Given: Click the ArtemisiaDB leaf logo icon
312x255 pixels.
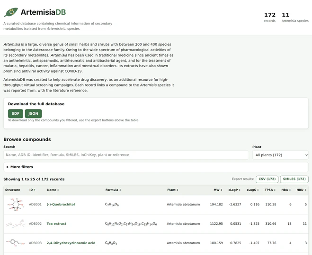Looking at the screenshot, I should (x=11, y=12).
